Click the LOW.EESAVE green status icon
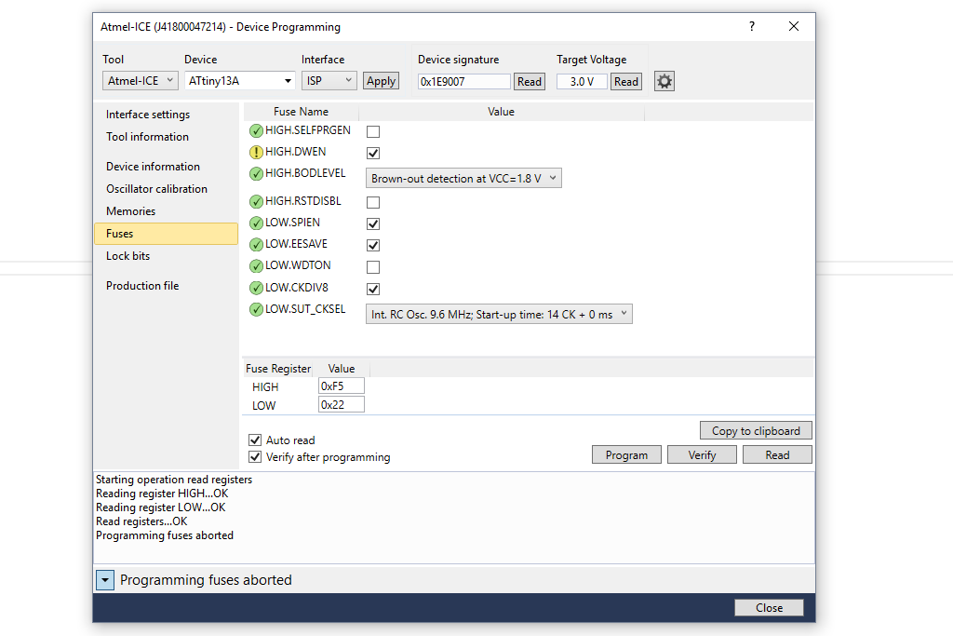This screenshot has height=636, width=953. click(x=257, y=244)
